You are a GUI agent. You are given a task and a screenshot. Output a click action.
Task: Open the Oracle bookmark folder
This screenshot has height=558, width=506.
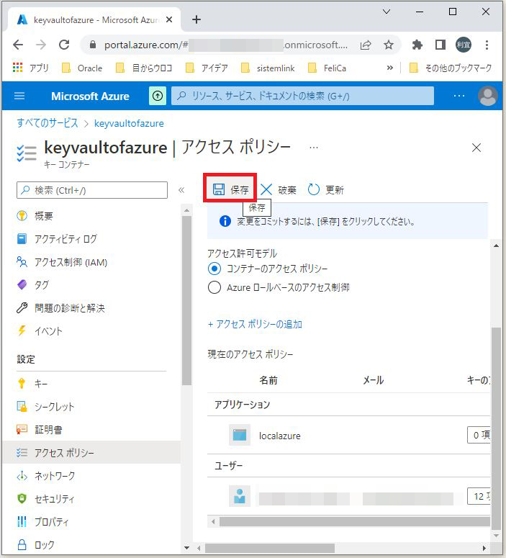pos(82,68)
